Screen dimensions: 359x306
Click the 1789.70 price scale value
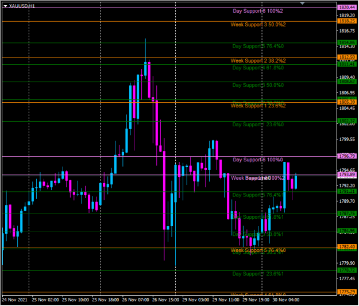[347, 201]
